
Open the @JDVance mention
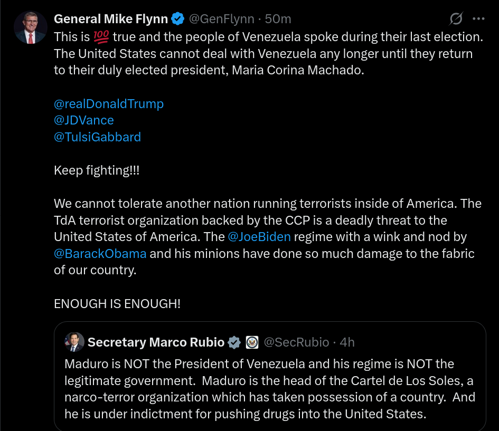(x=84, y=120)
